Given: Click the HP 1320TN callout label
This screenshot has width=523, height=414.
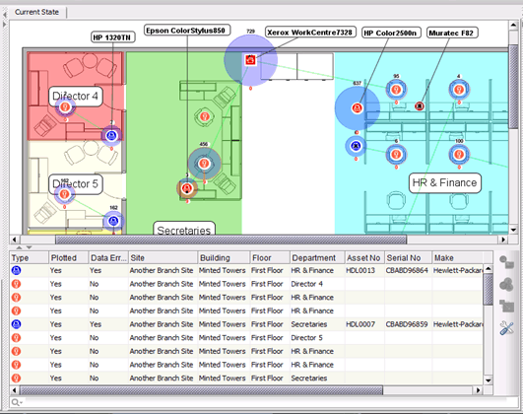Looking at the screenshot, I should 113,37.
